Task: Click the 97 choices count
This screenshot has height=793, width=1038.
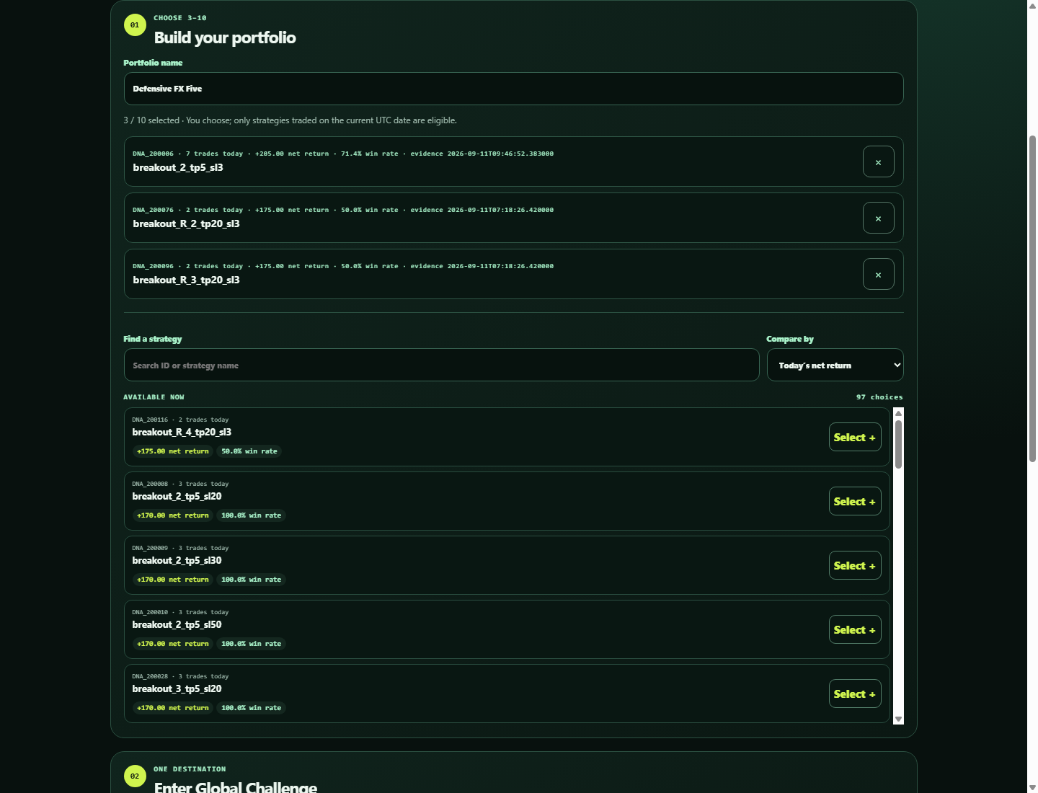Action: point(879,397)
